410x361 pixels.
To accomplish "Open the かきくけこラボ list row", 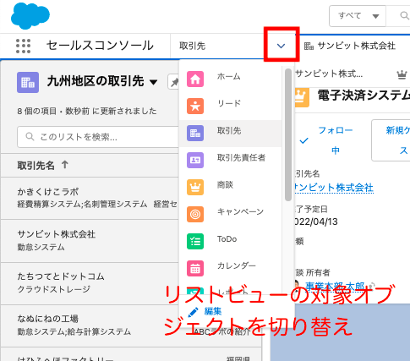I will pos(90,199).
